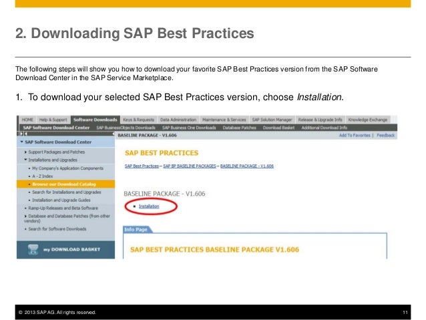Open the Help & Support tab
Image resolution: width=426 pixels, height=320 pixels.
tap(53, 120)
